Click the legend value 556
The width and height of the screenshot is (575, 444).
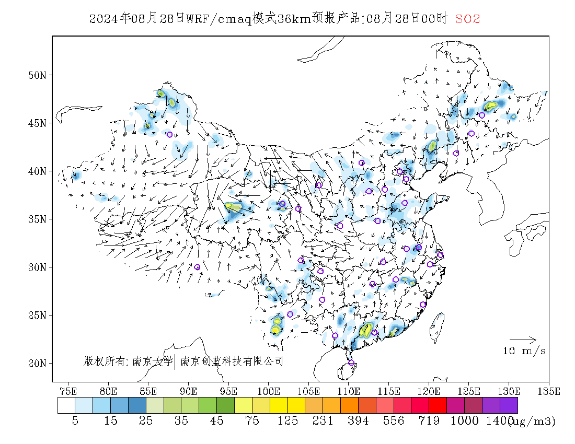pyautogui.click(x=394, y=420)
